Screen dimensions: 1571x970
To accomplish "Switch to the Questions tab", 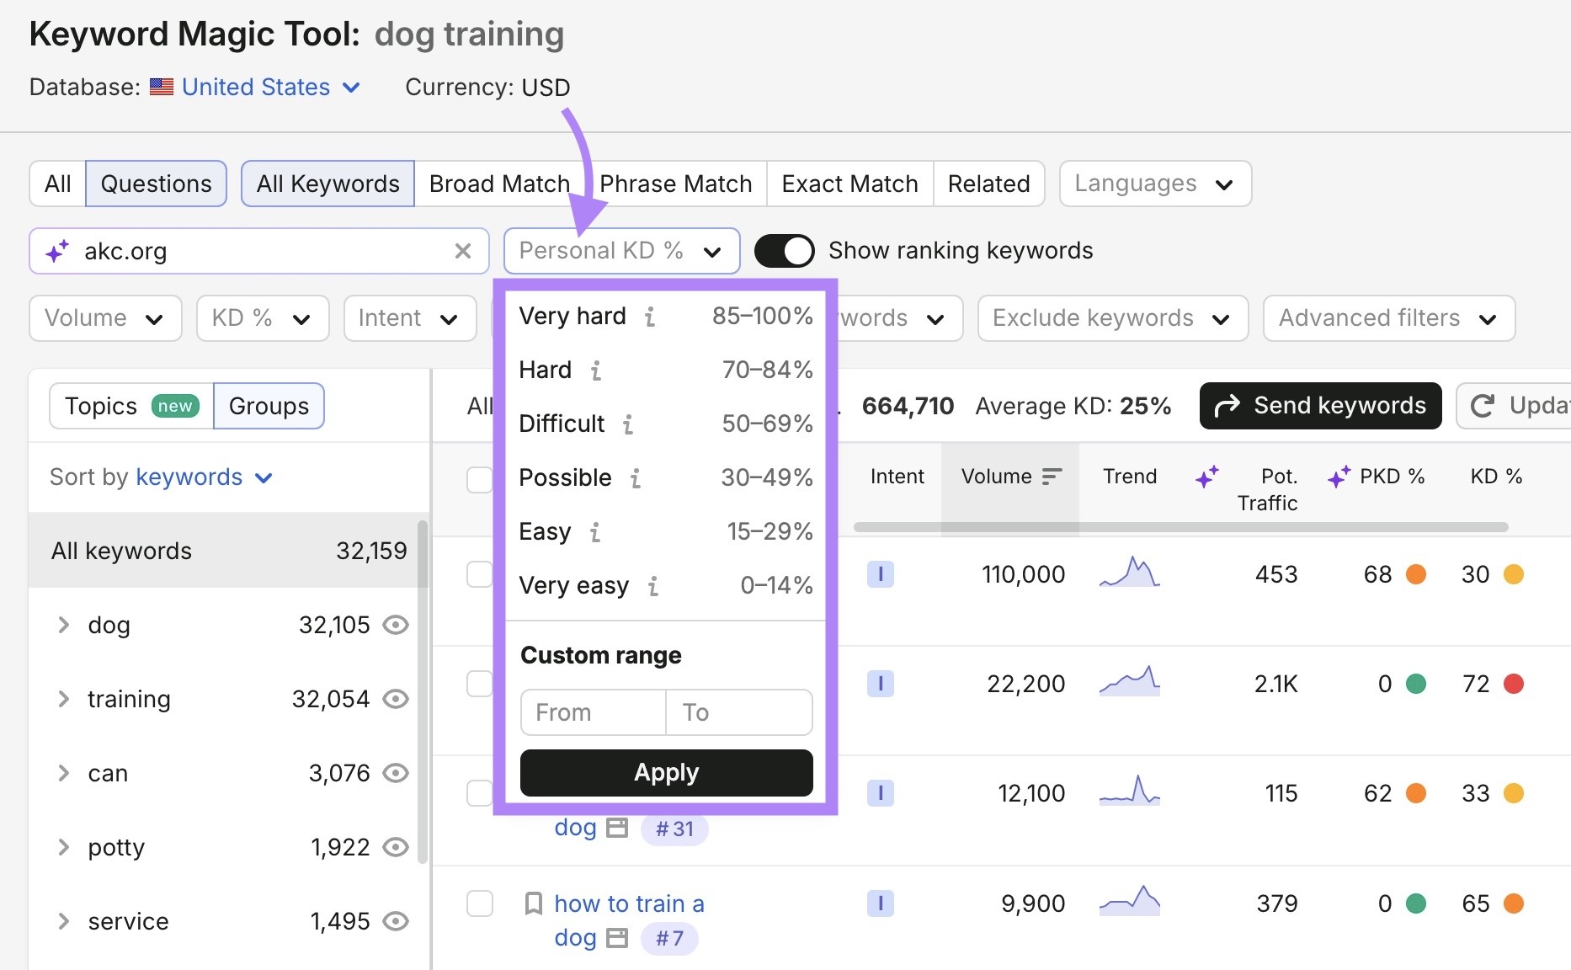I will click(156, 184).
